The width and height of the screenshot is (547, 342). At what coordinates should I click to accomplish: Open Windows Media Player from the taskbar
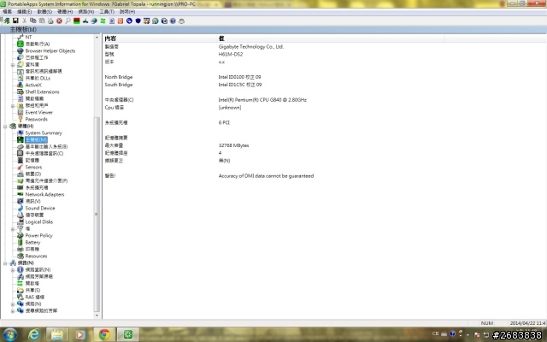(x=79, y=335)
